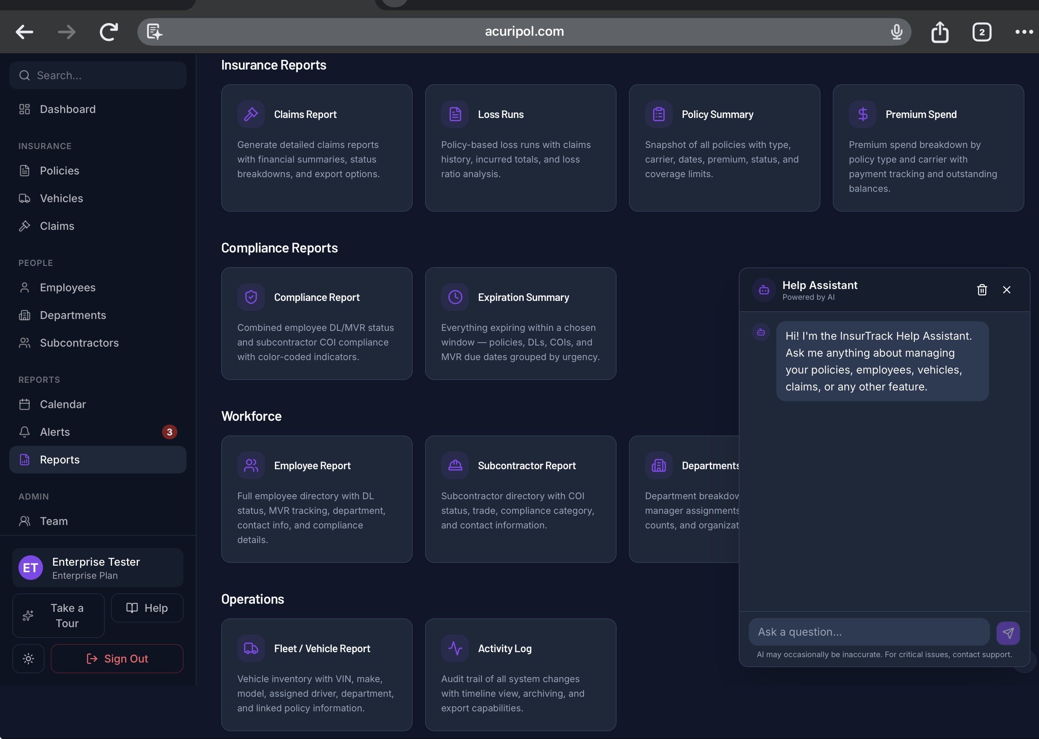
Task: Open the Enterprise Tester account card
Action: [x=98, y=568]
